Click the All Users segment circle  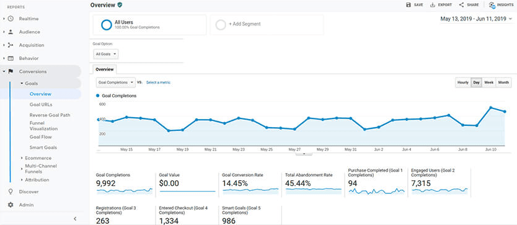107,25
